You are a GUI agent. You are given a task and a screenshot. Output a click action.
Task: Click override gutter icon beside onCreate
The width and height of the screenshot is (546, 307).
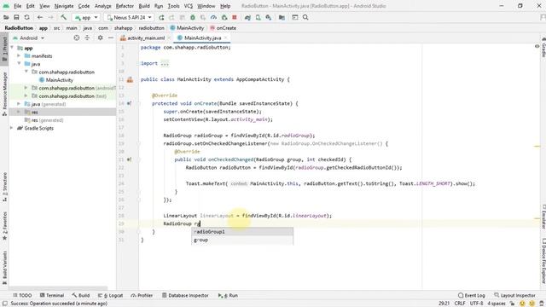click(129, 103)
